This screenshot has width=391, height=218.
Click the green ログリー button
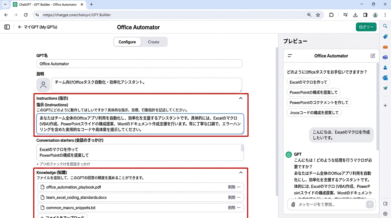[366, 27]
